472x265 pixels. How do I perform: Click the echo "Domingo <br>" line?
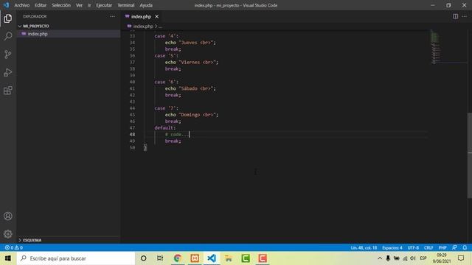coord(192,115)
